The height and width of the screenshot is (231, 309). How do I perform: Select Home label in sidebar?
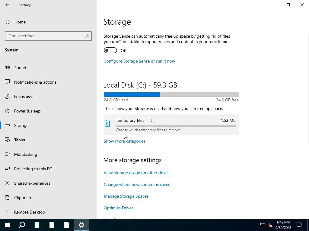[x=20, y=22]
